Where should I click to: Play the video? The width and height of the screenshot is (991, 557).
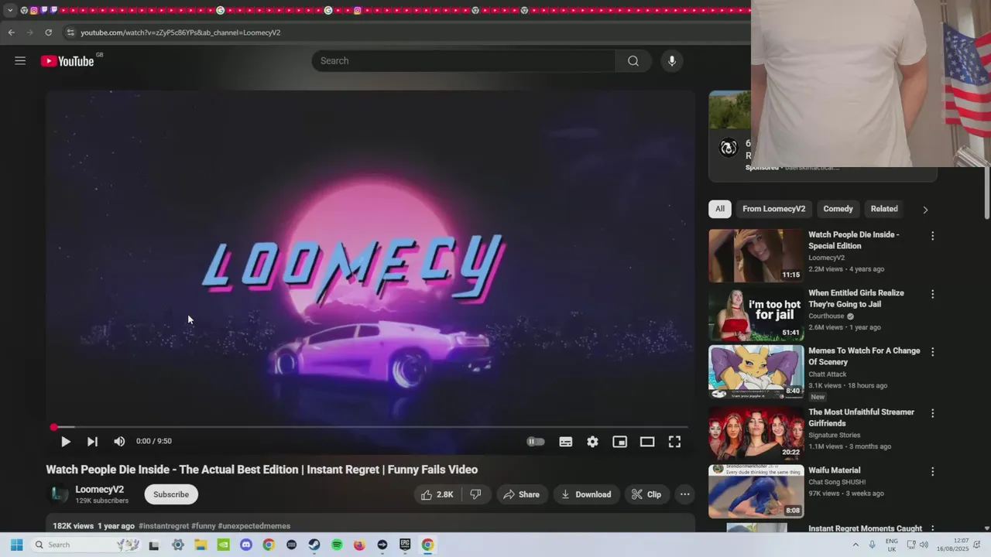(66, 441)
